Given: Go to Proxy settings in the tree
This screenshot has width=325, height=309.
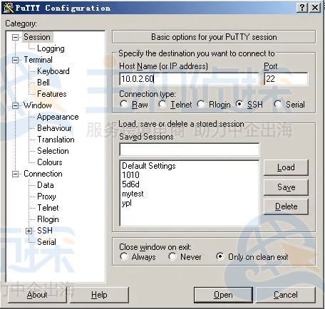Looking at the screenshot, I should [x=46, y=197].
